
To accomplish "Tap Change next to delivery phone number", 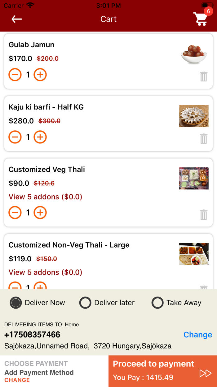I will [x=197, y=335].
